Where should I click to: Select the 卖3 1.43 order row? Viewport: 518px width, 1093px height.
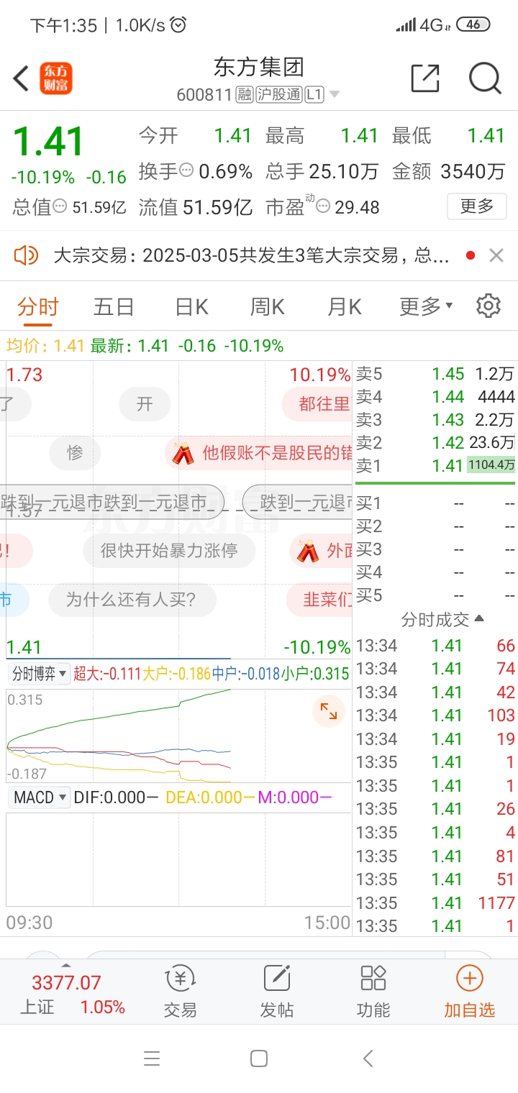tap(435, 419)
